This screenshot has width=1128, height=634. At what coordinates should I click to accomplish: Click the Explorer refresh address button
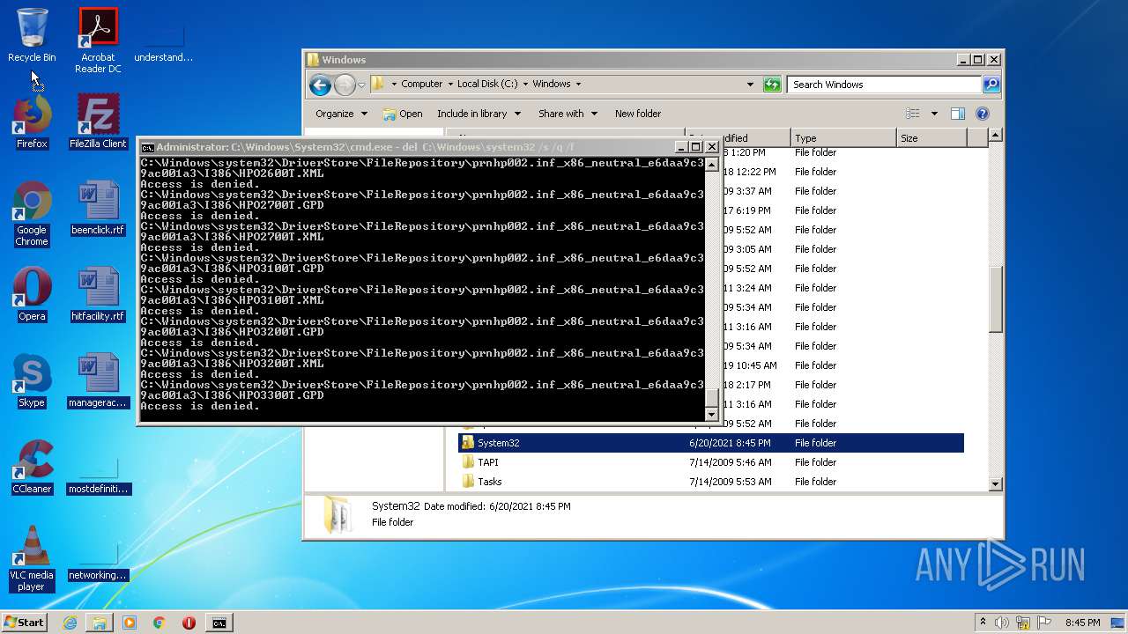coord(772,85)
